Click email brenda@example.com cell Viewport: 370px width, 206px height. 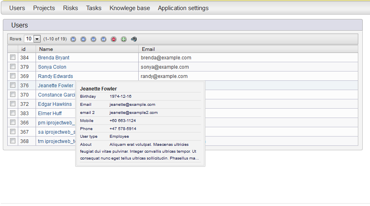pyautogui.click(x=248, y=57)
